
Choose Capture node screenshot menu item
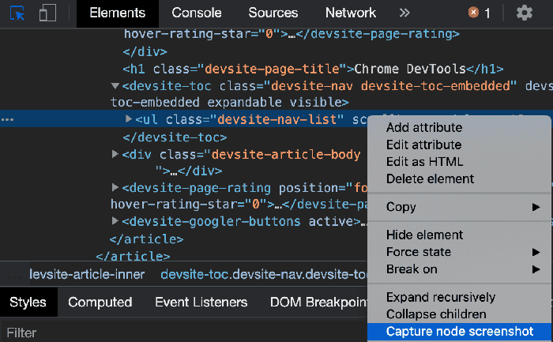coord(460,331)
